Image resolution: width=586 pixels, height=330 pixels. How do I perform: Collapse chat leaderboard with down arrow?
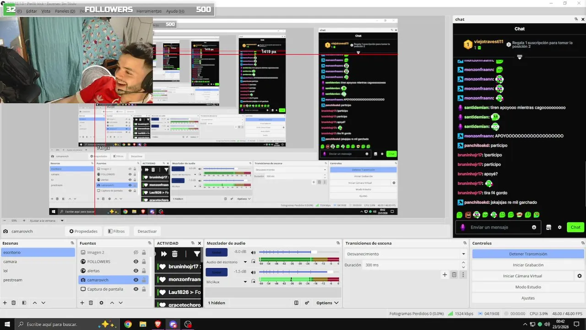(x=520, y=57)
